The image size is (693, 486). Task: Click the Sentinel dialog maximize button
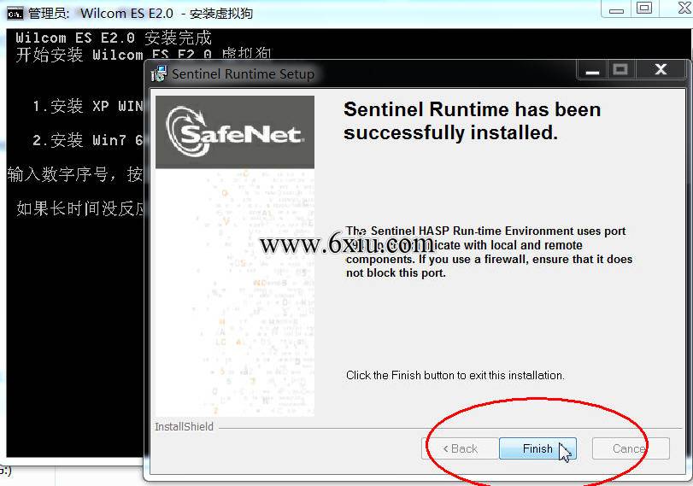pos(620,70)
